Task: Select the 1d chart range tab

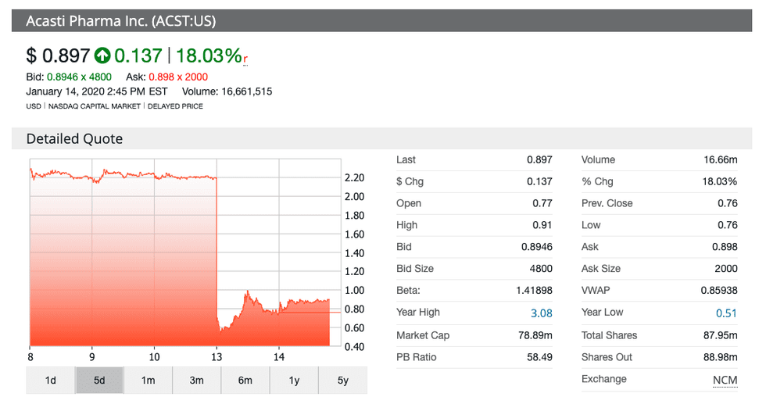Action: coord(51,380)
